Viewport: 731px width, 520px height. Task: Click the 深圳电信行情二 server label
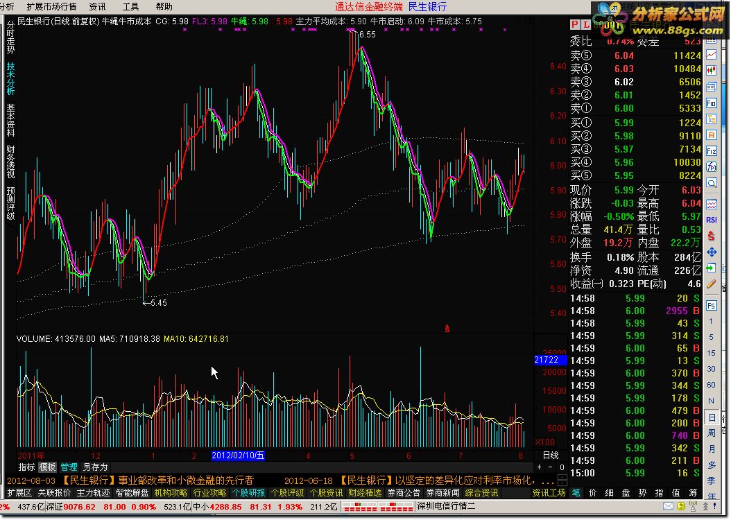pos(446,506)
